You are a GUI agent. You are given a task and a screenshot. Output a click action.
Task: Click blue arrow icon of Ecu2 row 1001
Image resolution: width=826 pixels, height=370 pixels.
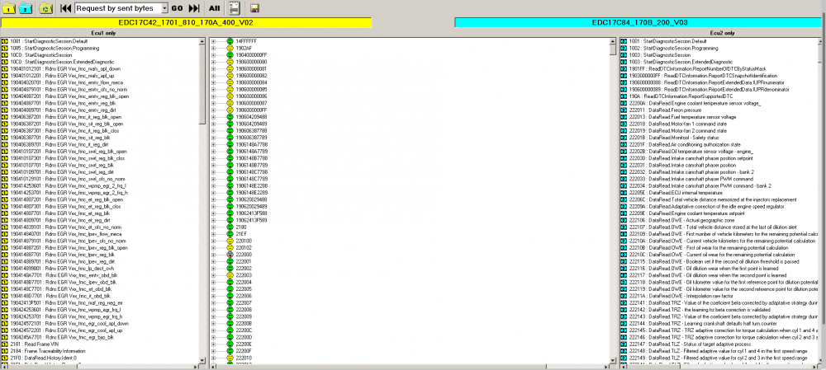pos(624,41)
